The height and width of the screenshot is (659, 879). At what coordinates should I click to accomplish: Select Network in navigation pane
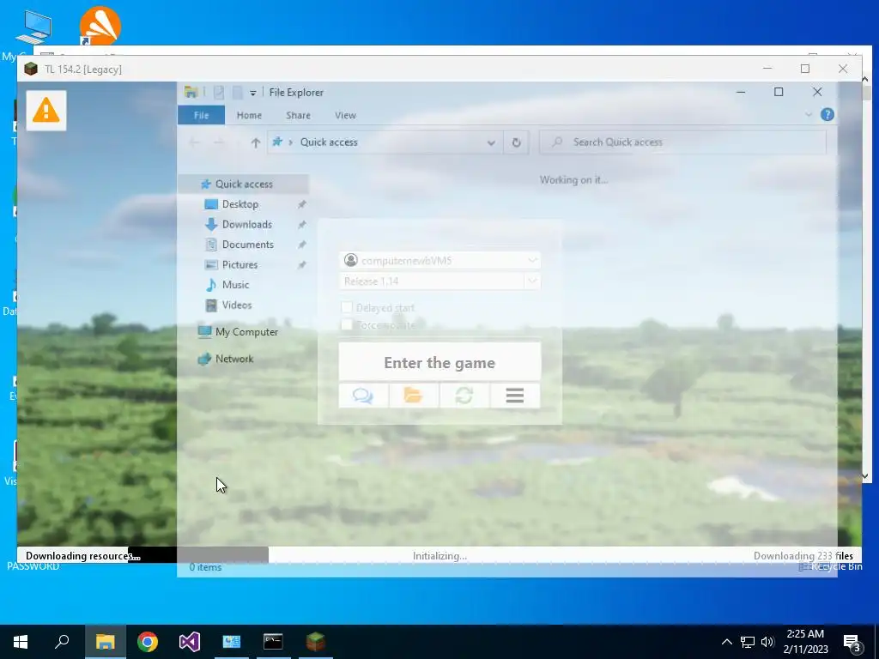pos(234,359)
